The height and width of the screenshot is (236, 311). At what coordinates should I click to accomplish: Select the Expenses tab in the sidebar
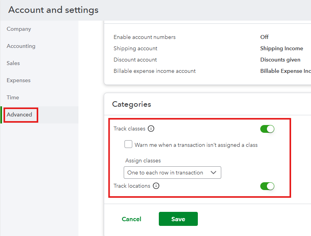tap(18, 81)
